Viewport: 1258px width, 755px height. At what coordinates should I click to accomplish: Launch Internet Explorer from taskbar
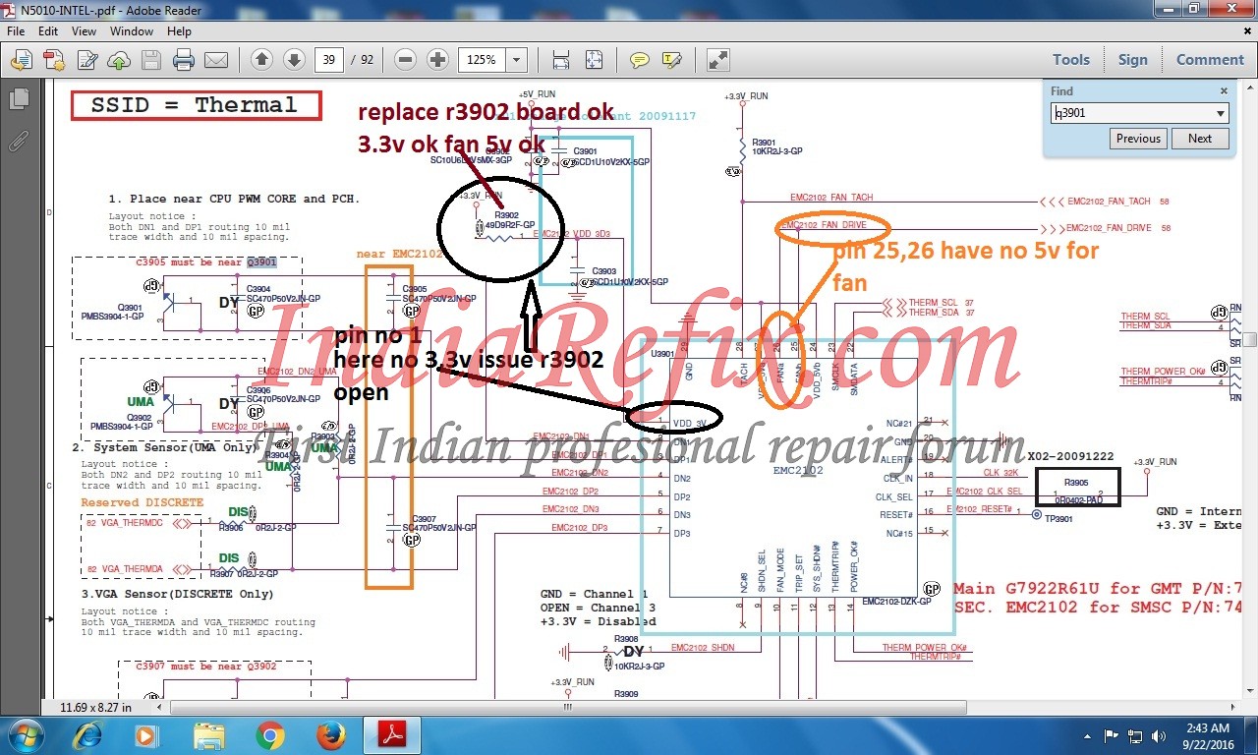pos(87,735)
